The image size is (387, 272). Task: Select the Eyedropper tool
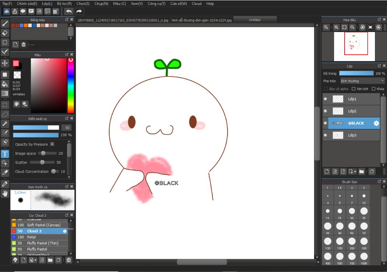(x=5, y=184)
